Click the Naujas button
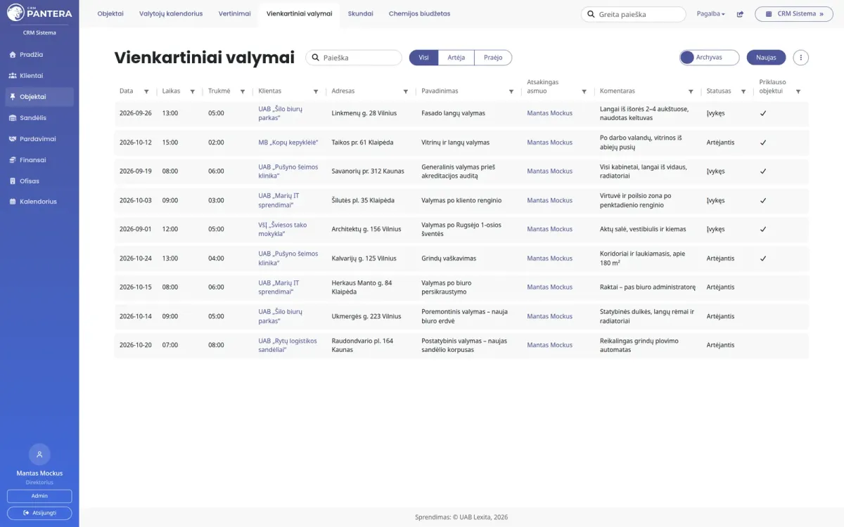This screenshot has height=527, width=844. [x=766, y=58]
